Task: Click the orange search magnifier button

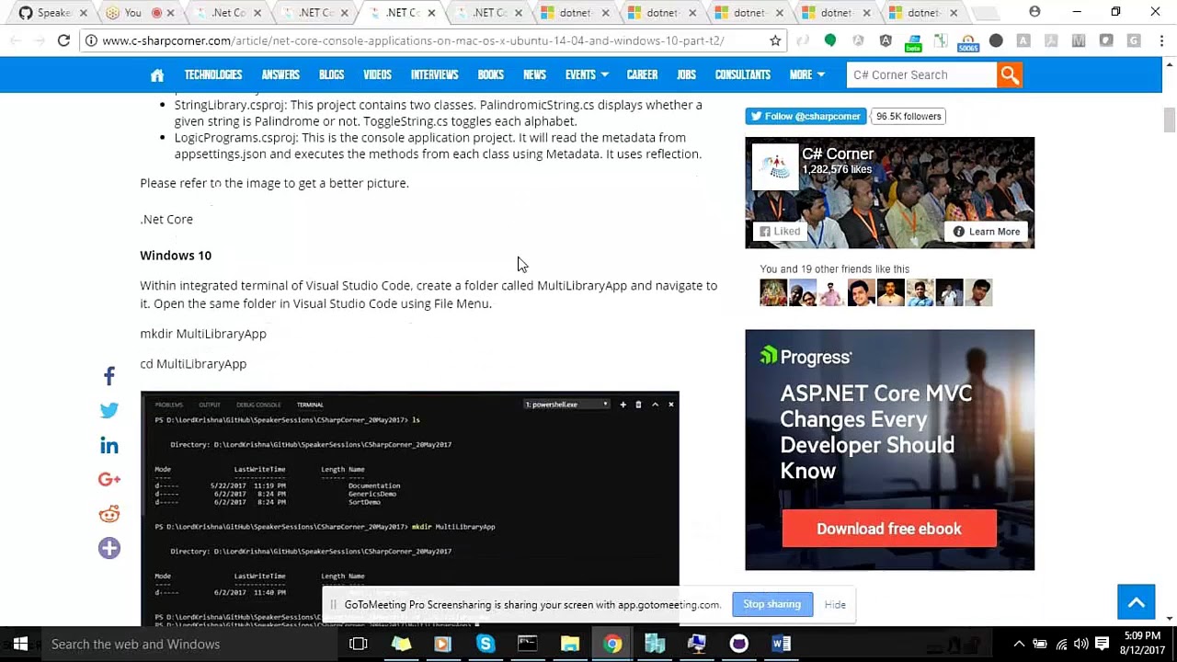Action: (1010, 75)
